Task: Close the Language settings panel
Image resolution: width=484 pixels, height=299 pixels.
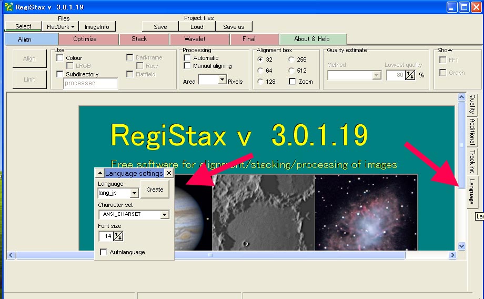Action: point(169,173)
